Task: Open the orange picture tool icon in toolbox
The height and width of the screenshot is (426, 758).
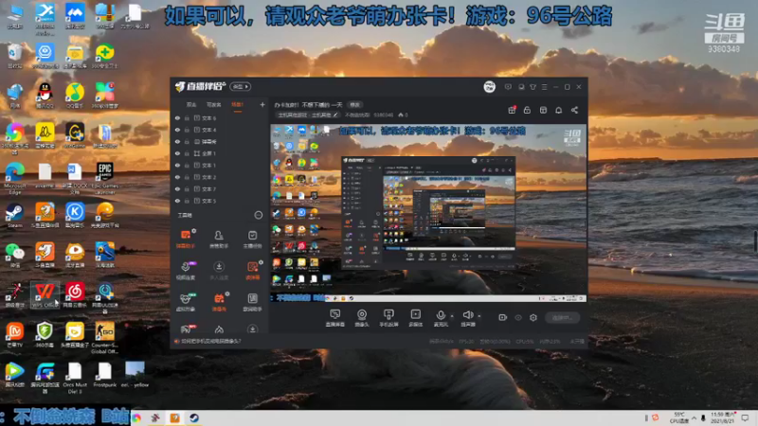Action: pyautogui.click(x=252, y=270)
